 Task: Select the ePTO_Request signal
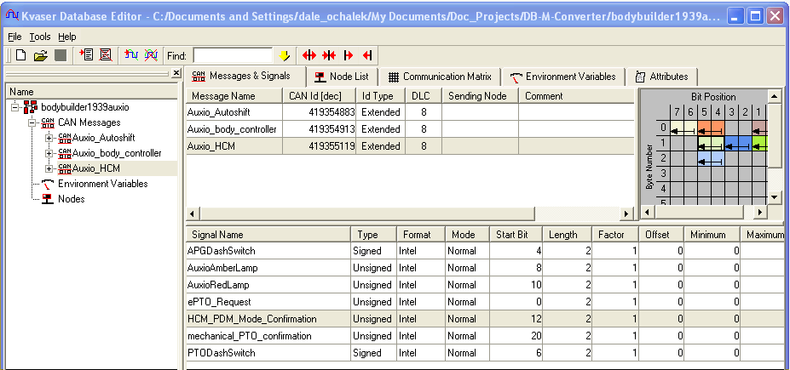click(x=219, y=302)
